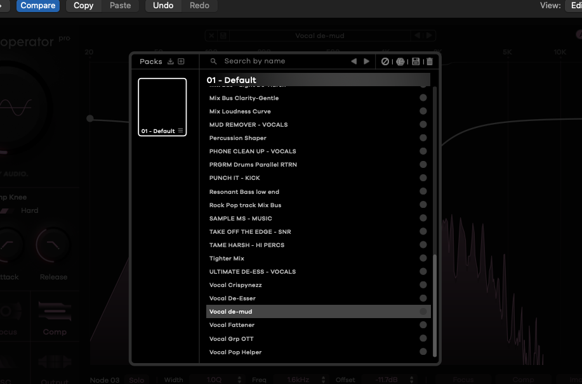Toggle favorite dot for MUD REMOVER - VOCALS
Viewport: 582px width, 384px height.
click(423, 125)
